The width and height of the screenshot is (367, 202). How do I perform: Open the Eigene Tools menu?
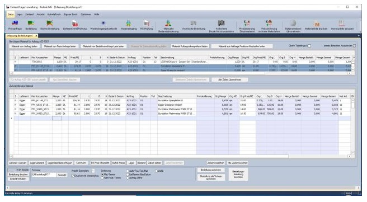point(70,15)
